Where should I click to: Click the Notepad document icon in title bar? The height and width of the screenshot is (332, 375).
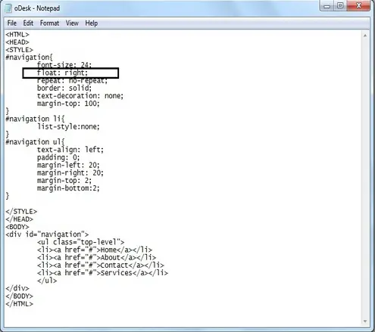(x=8, y=8)
